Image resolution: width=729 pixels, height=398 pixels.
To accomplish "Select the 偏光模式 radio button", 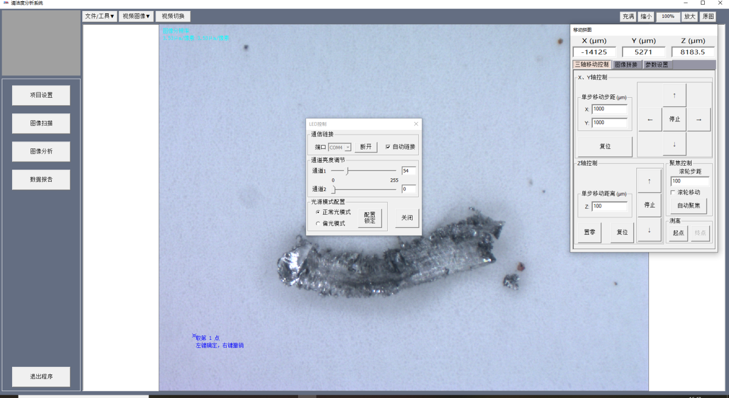I will pyautogui.click(x=318, y=223).
